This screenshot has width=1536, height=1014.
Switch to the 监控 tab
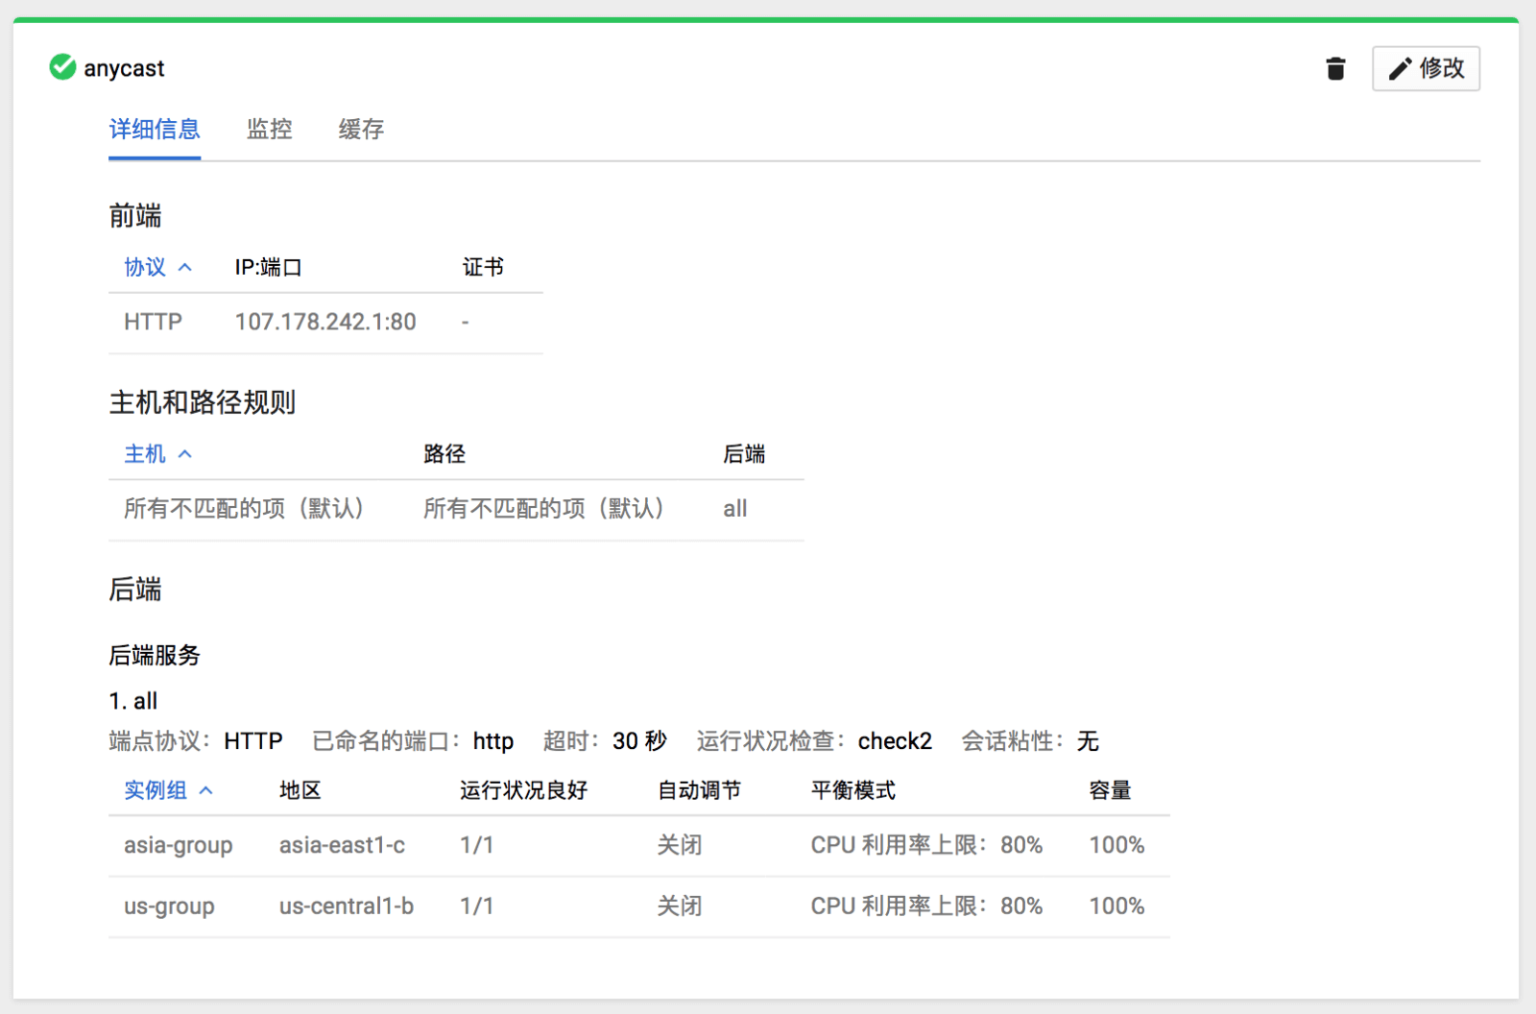[269, 130]
